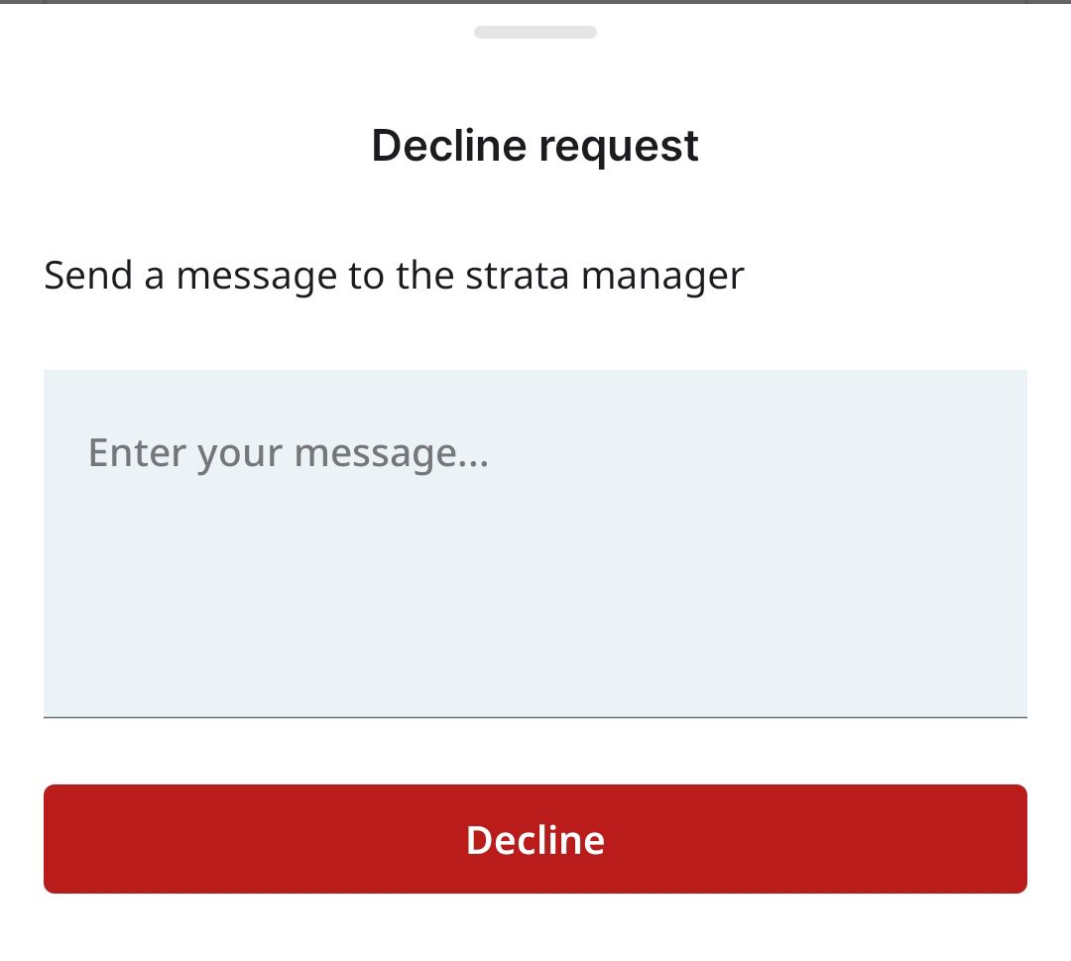Viewport: 1071px width, 961px height.
Task: Tap the "Decline request" sheet title
Action: tap(535, 146)
